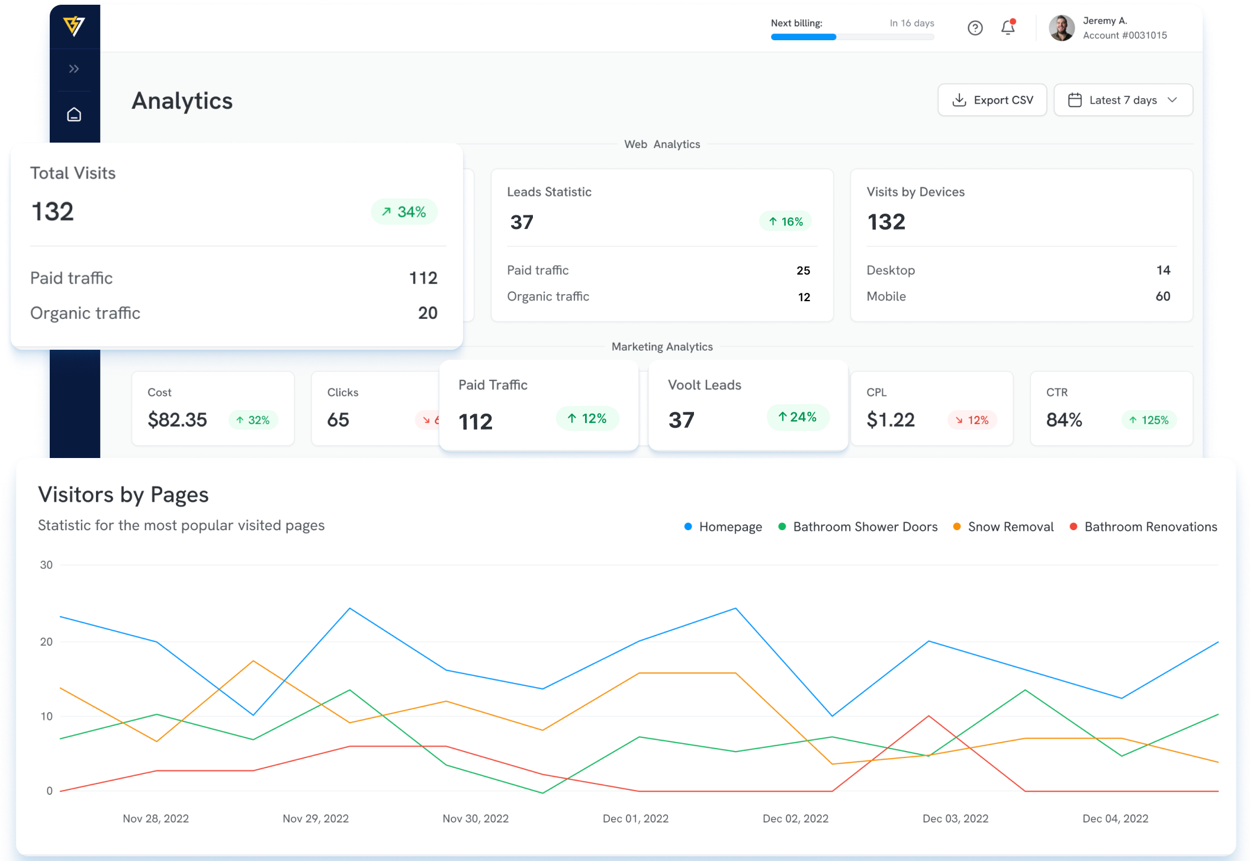This screenshot has width=1250, height=861.
Task: Click the help/question mark icon
Action: 975,28
